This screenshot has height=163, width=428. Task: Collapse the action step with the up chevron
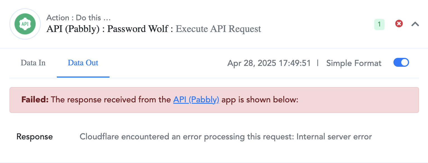(x=415, y=24)
